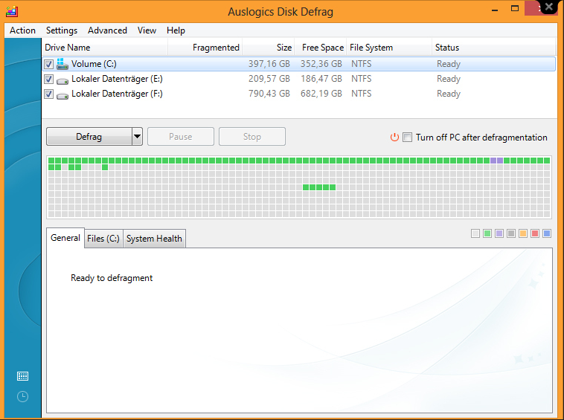Click the blue legend color swatch
564x420 pixels.
coord(547,233)
